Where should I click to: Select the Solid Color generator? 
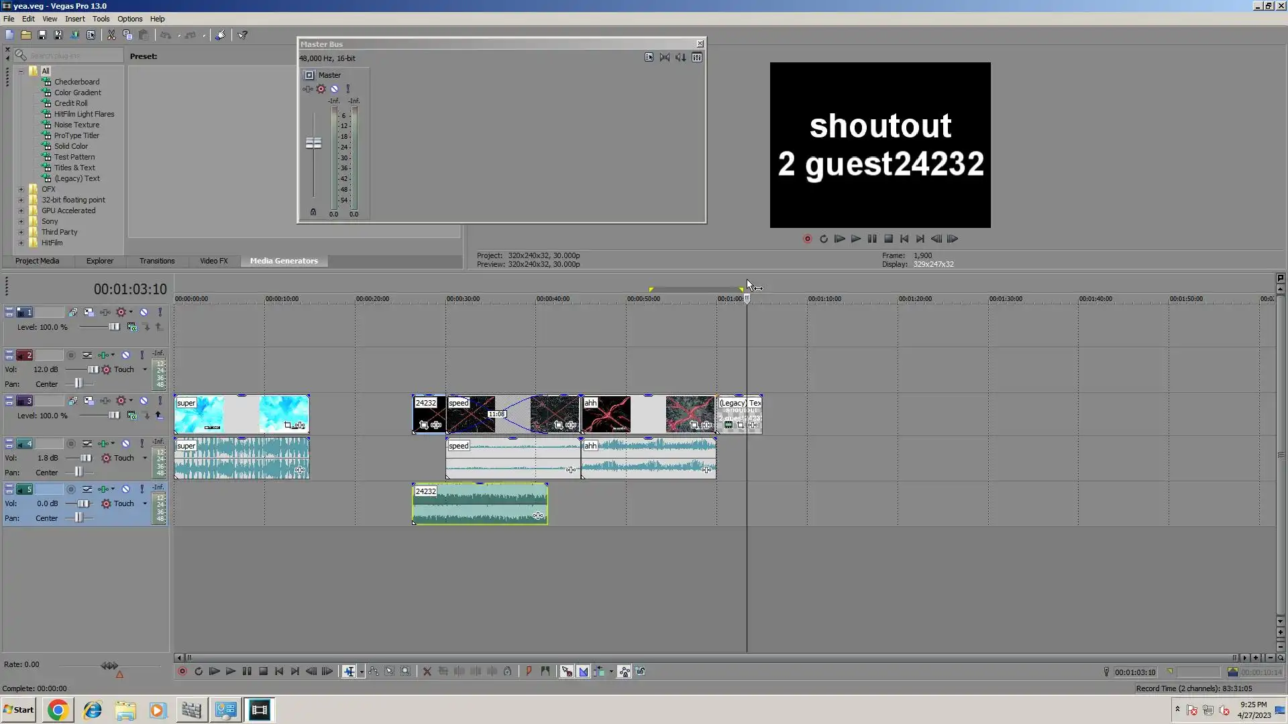70,146
